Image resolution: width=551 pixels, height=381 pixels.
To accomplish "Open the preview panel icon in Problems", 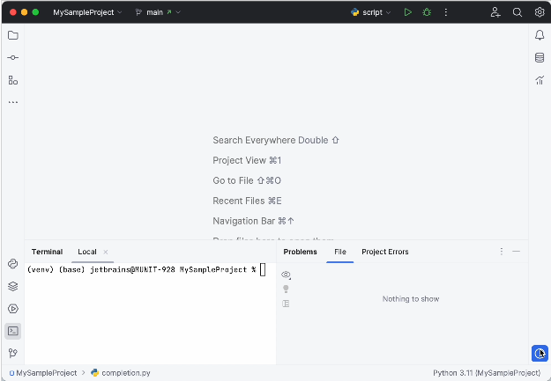I will (x=286, y=304).
